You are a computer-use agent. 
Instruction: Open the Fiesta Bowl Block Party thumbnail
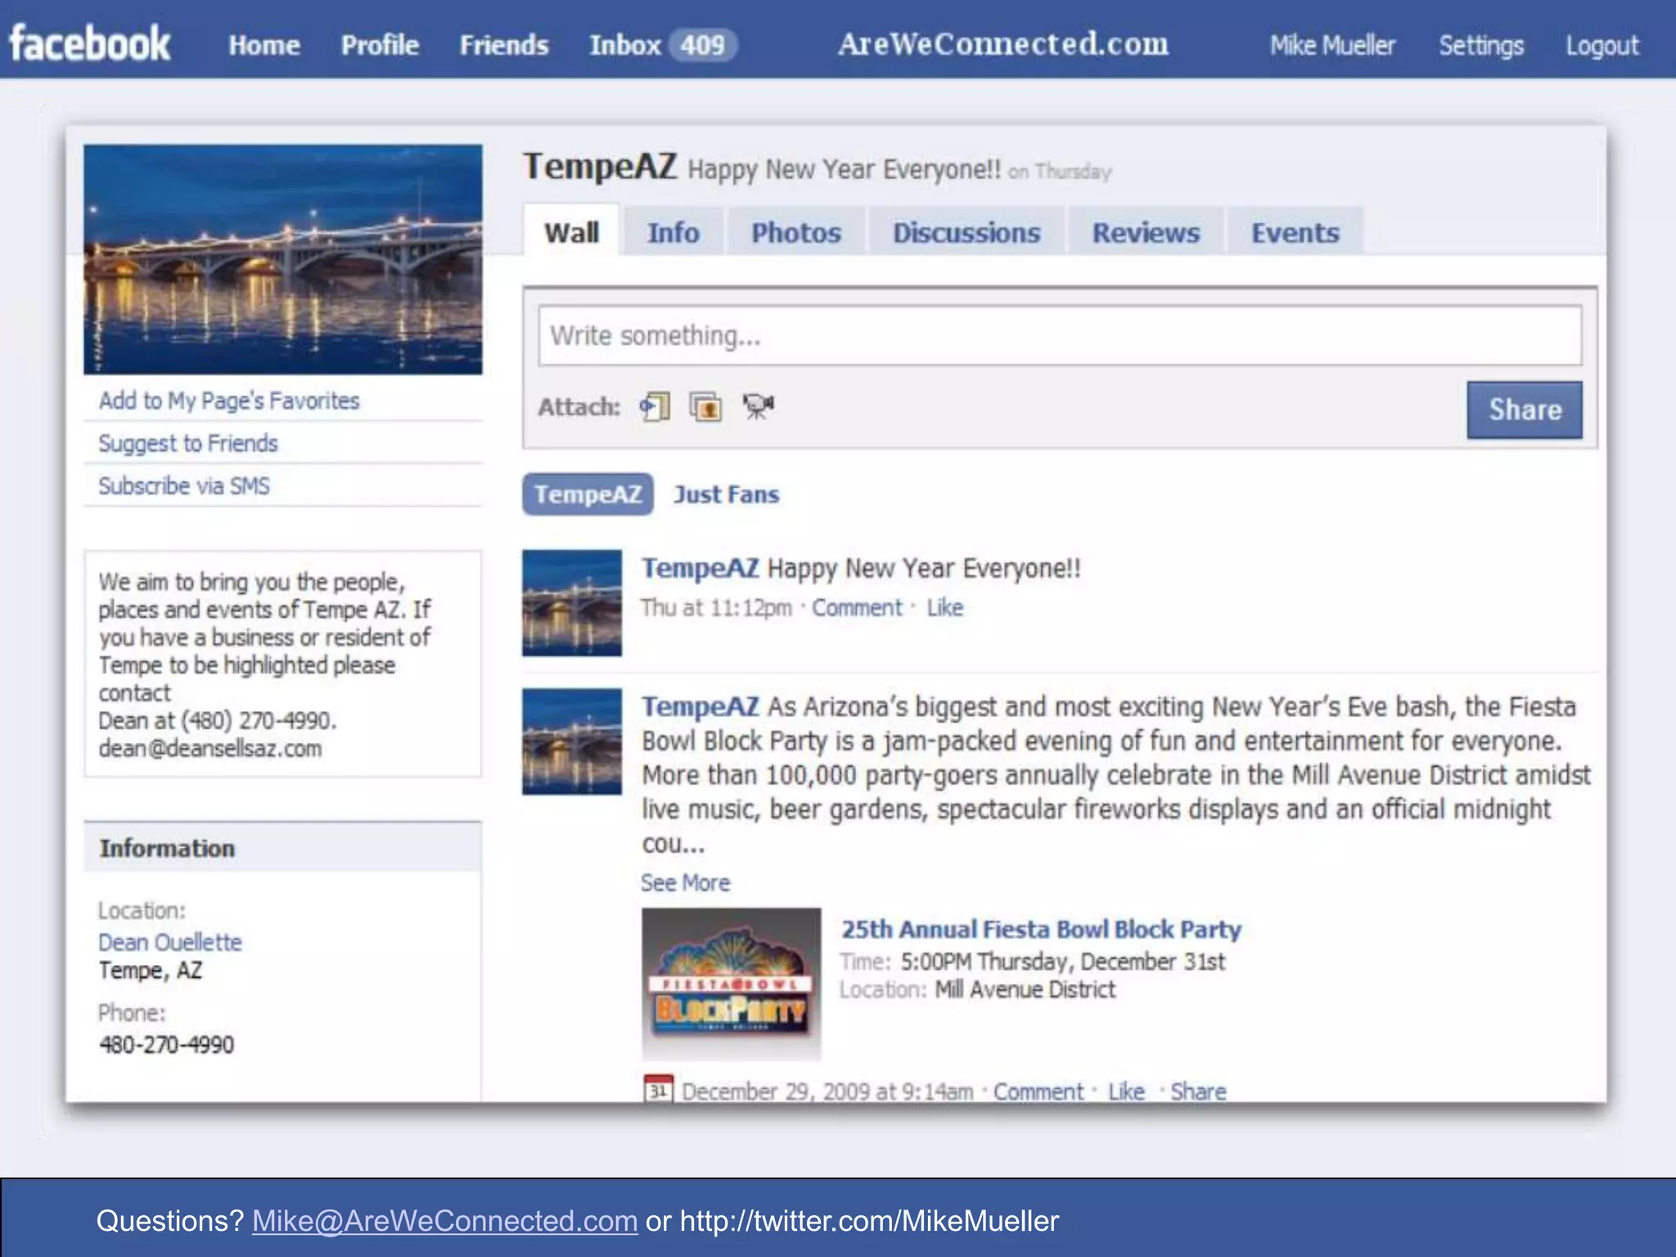731,983
